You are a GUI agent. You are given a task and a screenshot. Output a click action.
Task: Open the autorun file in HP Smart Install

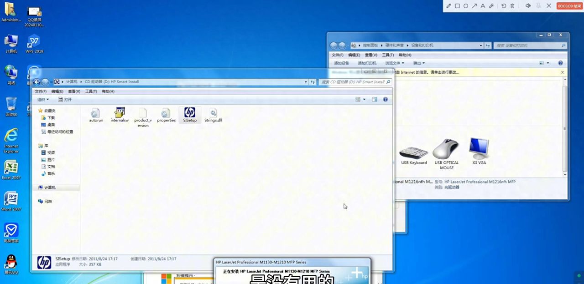click(96, 116)
